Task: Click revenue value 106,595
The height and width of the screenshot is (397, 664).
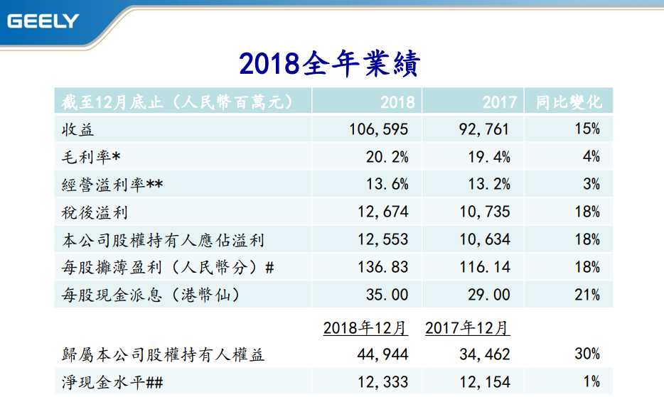Action: 379,129
